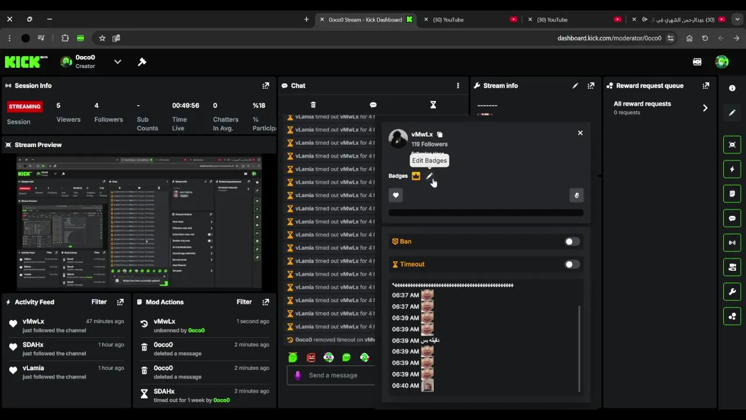Click the lightning bolt icon in right sidebar
Viewport: 746px width, 420px height.
[x=732, y=169]
